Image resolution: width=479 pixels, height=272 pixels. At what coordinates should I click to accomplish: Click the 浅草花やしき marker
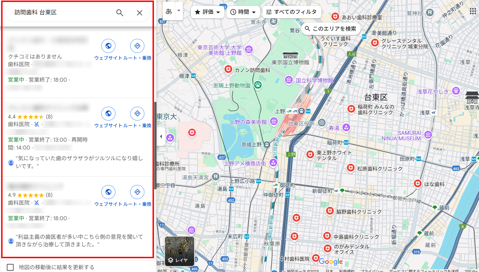click(456, 91)
